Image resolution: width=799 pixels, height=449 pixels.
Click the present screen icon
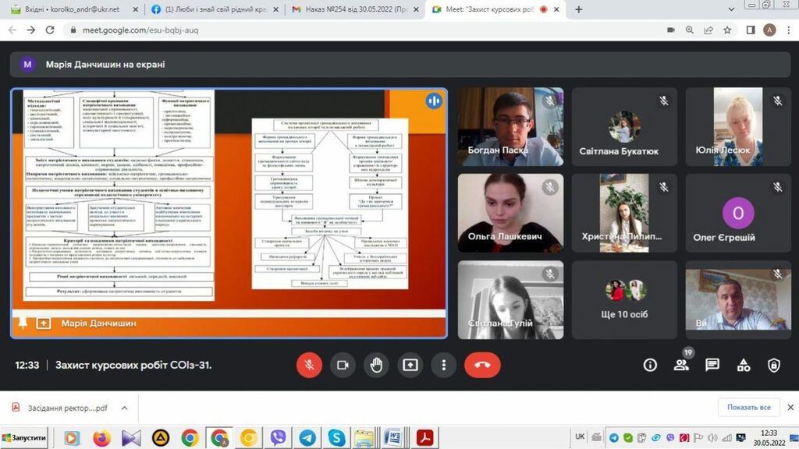[x=410, y=365]
